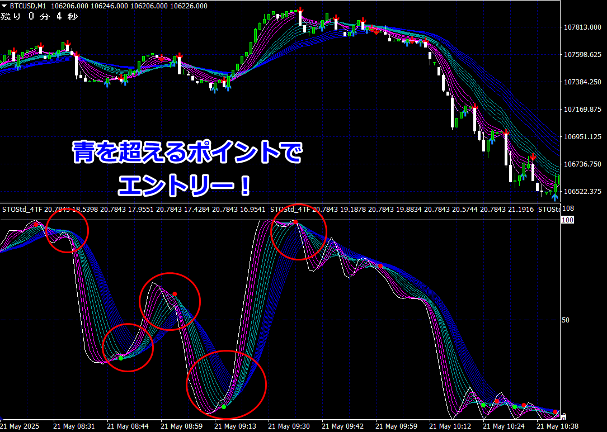
Task: Click the blue up arrow at the lowest price candle
Action: (555, 197)
